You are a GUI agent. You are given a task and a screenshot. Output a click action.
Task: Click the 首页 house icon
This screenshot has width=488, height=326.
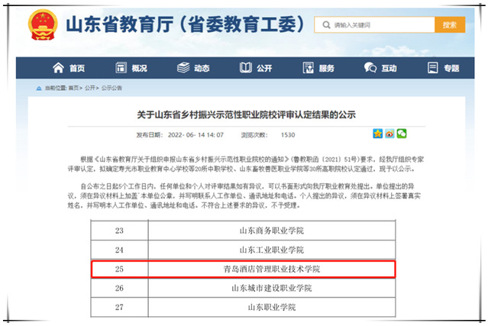tap(58, 68)
